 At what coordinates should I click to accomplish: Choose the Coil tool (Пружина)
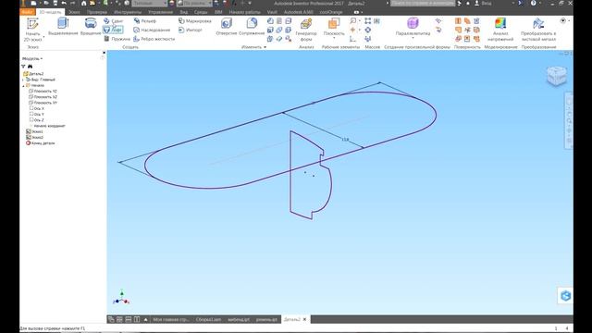117,39
